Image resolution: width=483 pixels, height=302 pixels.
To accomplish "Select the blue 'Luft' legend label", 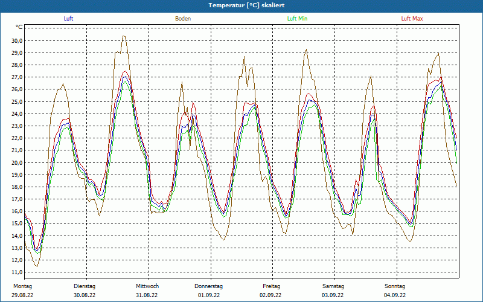I will tap(69, 19).
